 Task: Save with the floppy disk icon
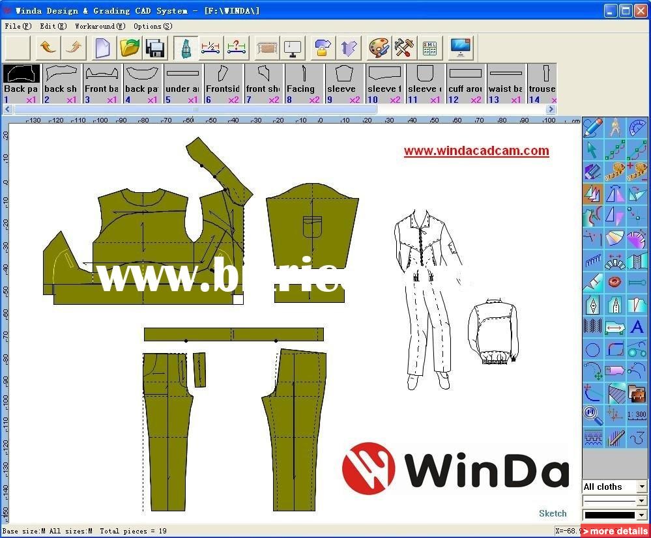click(x=156, y=48)
